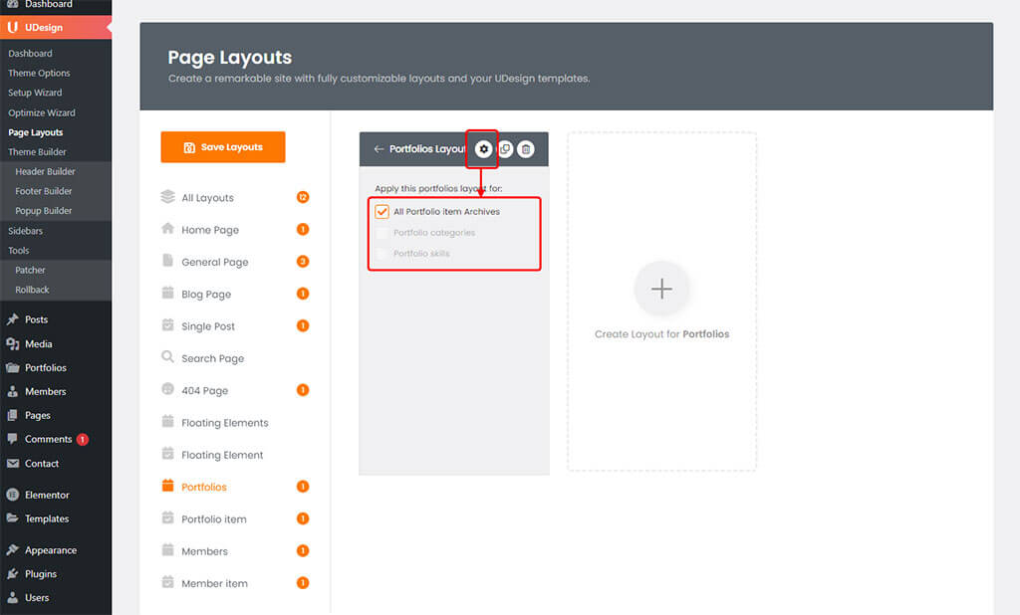Open Theme Options in UDesign menu

pyautogui.click(x=39, y=73)
